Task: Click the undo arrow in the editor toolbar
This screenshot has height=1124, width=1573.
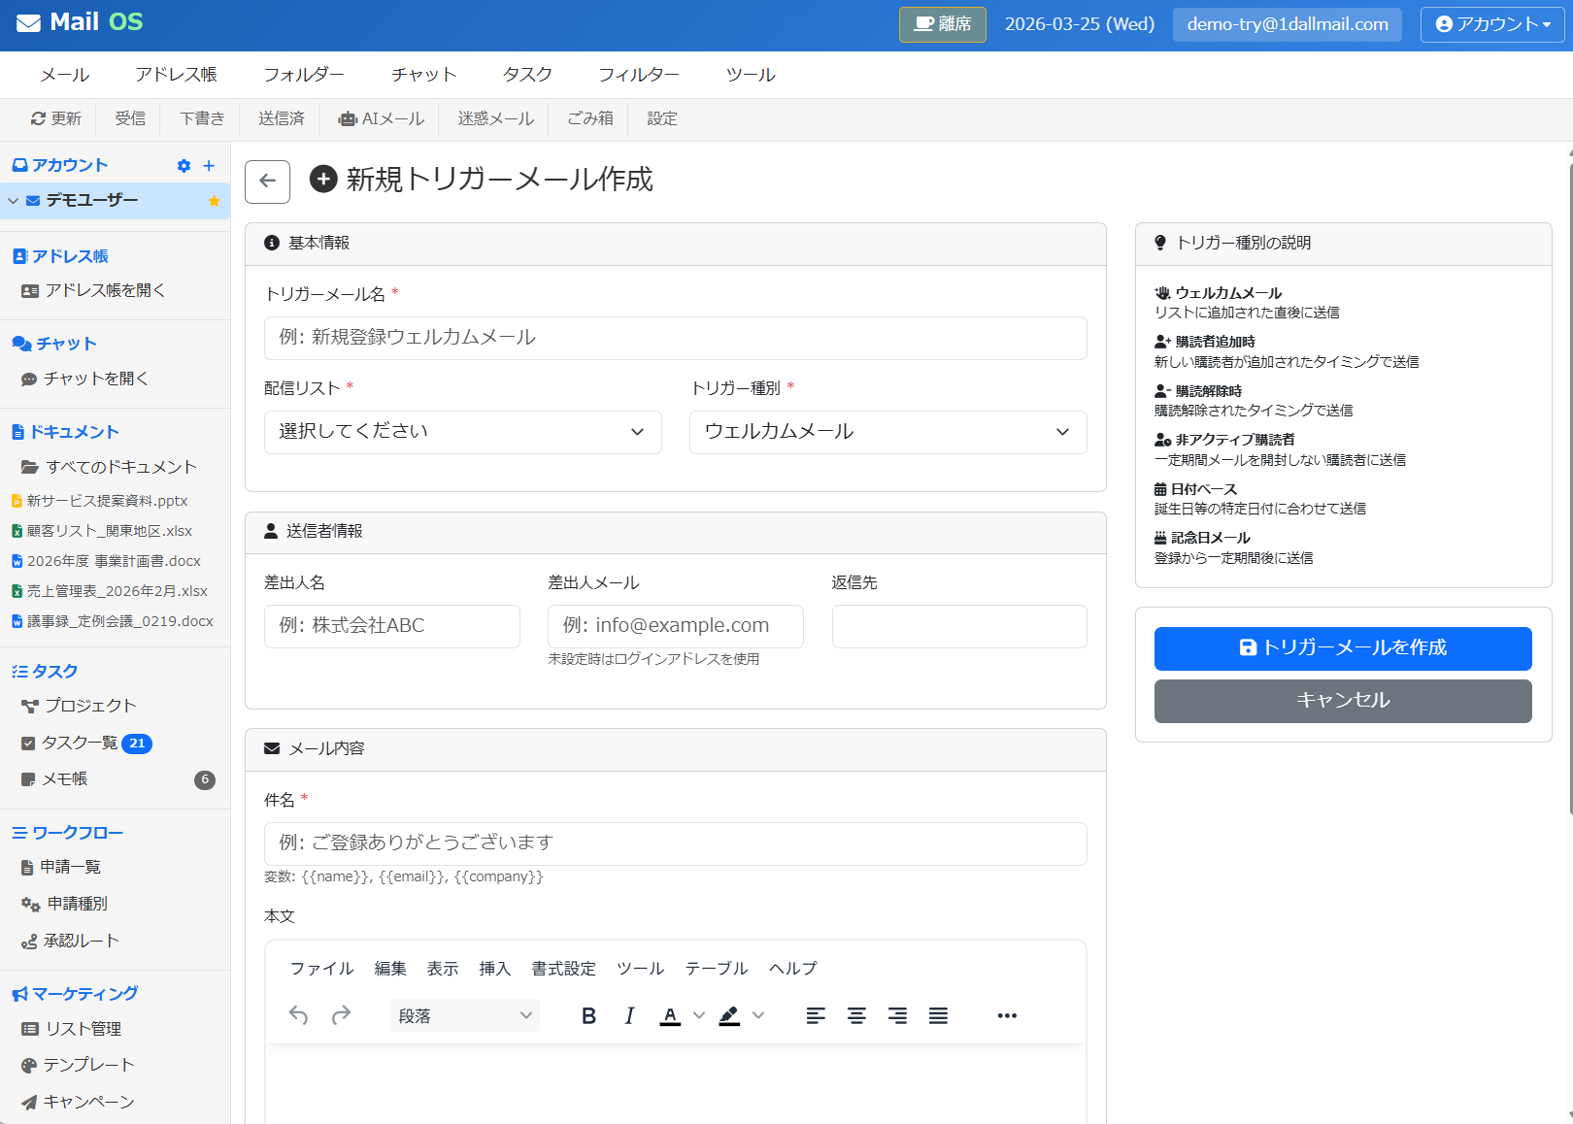Action: tap(298, 1015)
